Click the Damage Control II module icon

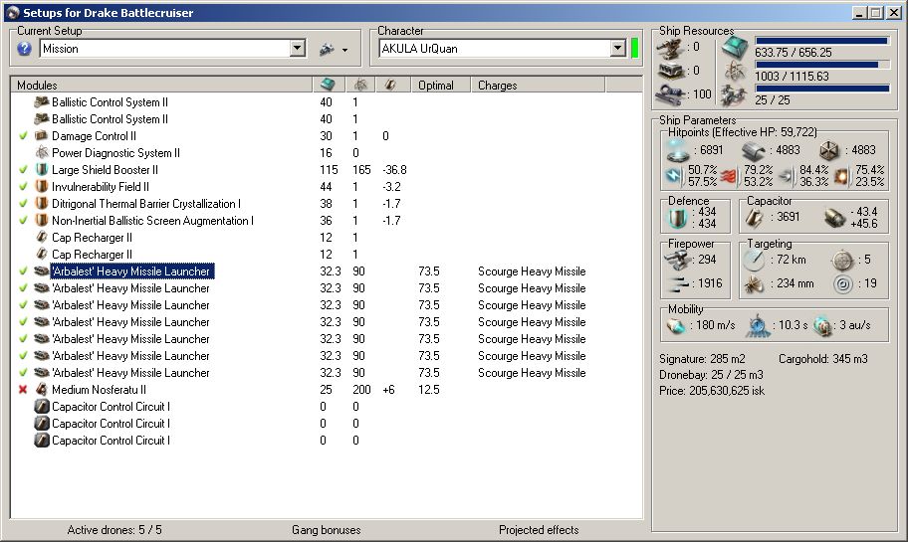pos(41,136)
